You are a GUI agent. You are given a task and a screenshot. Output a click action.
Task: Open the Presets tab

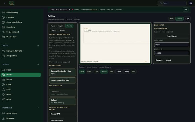pyautogui.click(x=53, y=30)
